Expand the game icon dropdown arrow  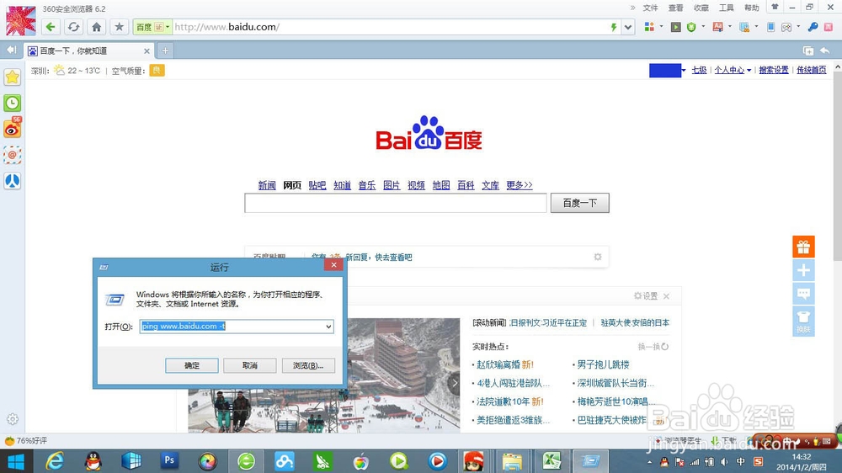point(798,26)
